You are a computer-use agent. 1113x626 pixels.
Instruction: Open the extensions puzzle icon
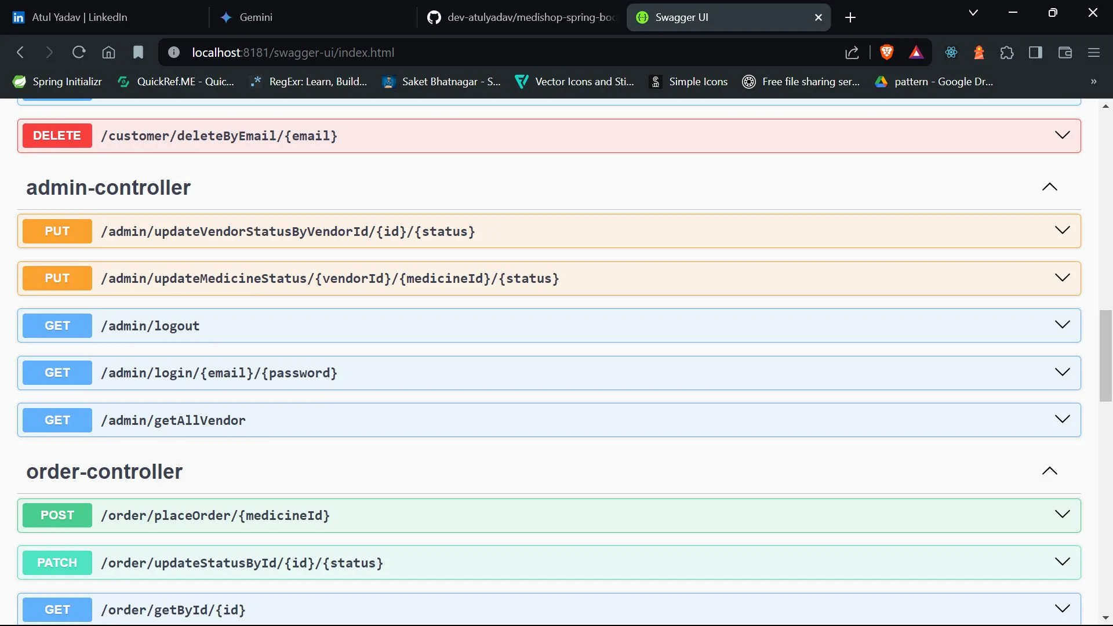pyautogui.click(x=1007, y=53)
